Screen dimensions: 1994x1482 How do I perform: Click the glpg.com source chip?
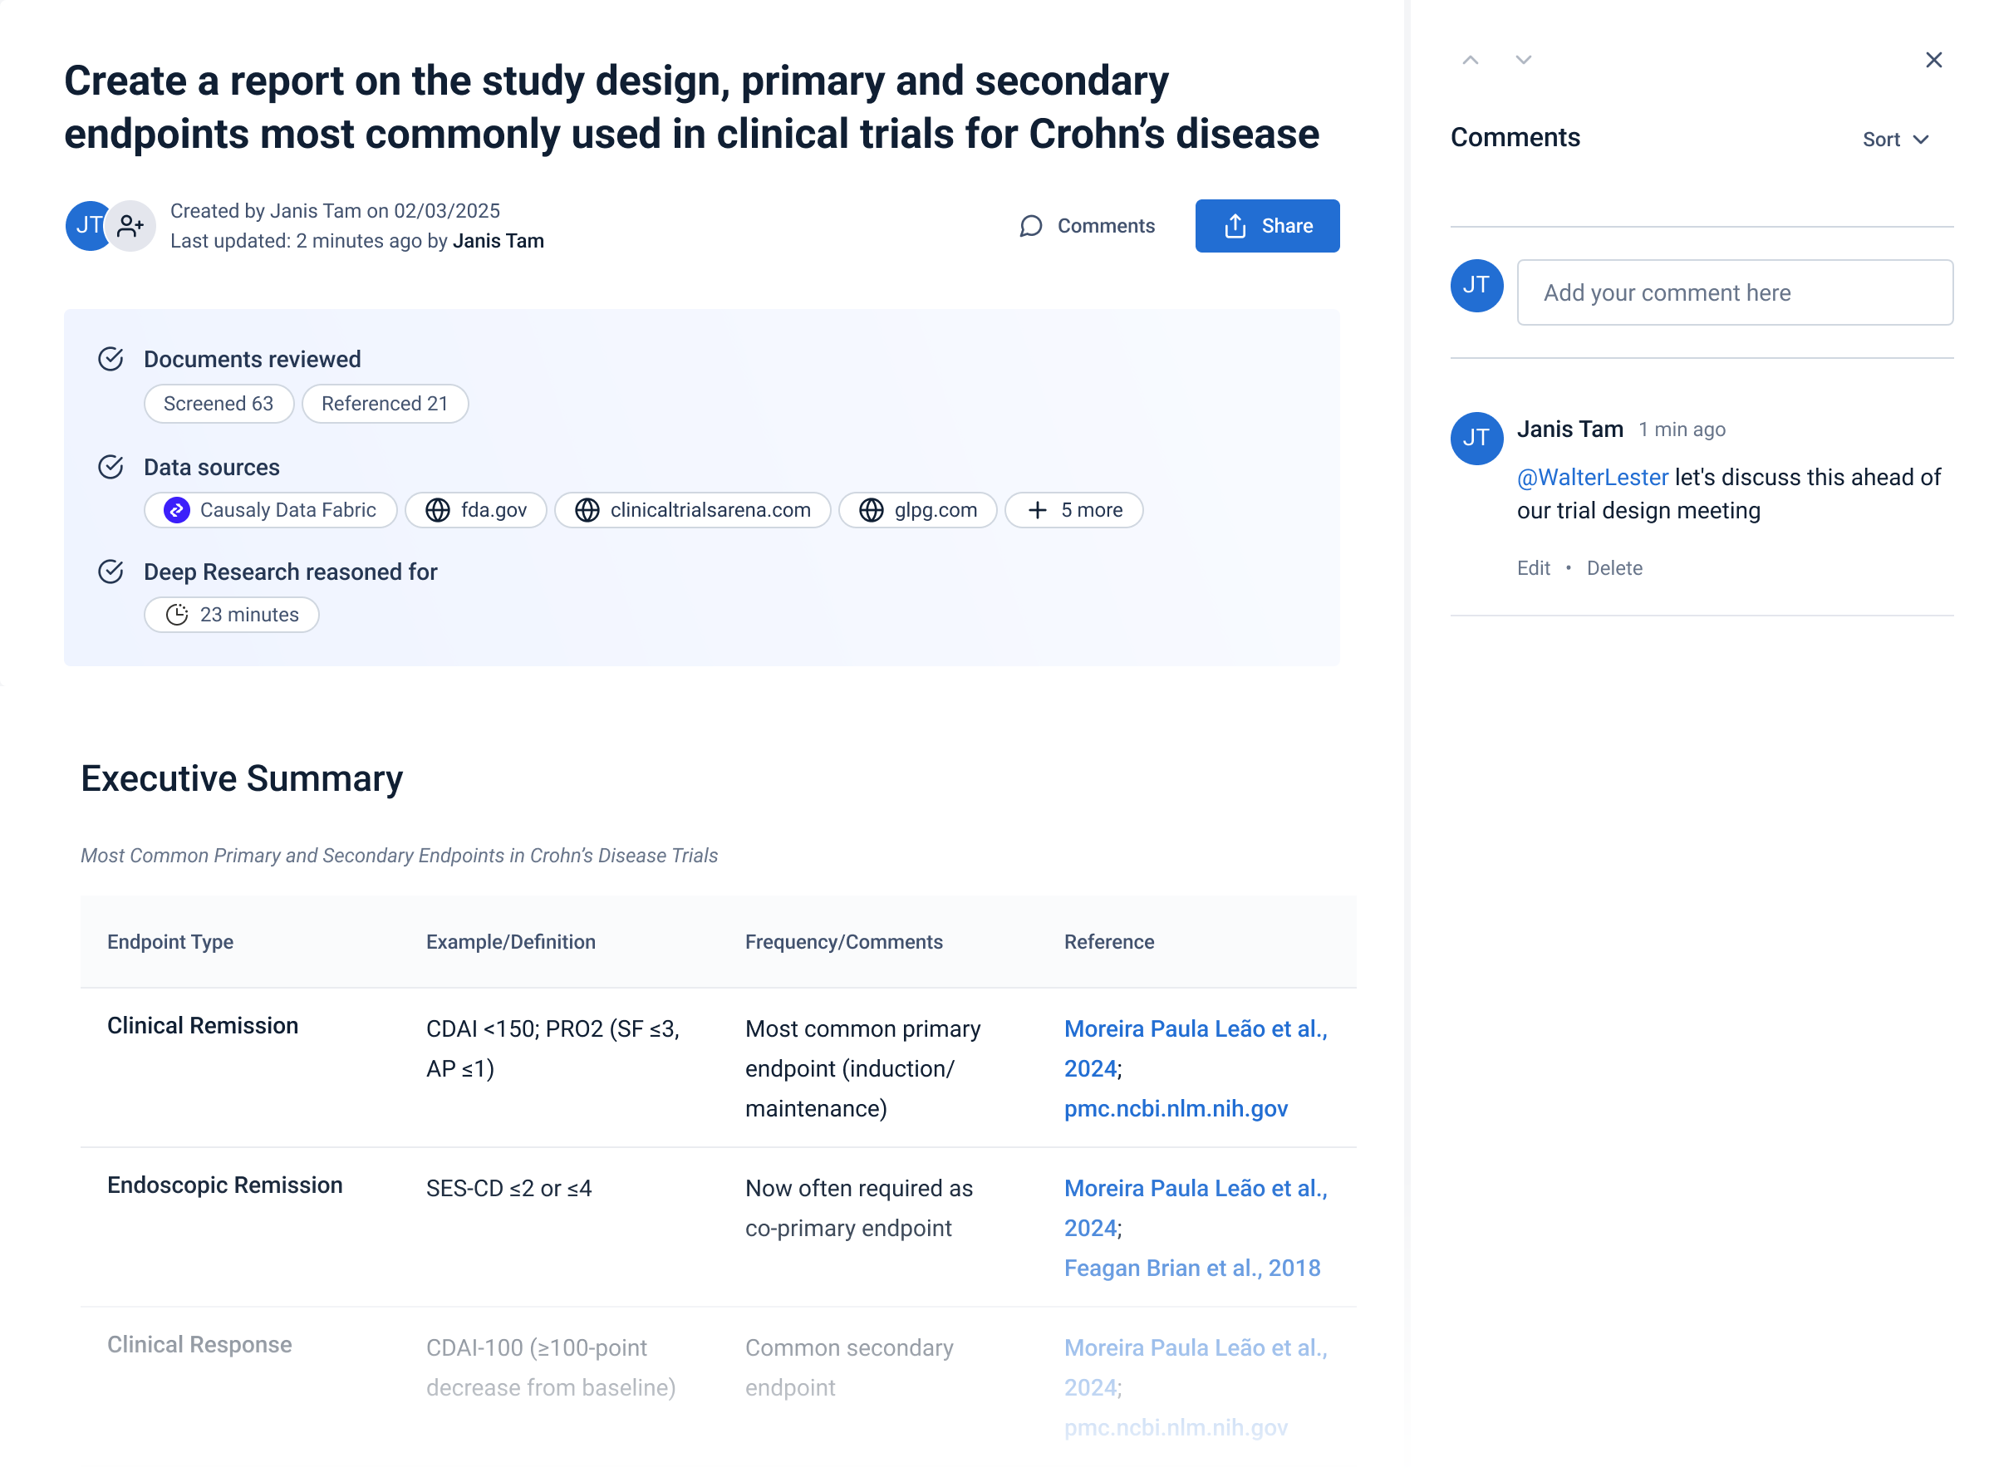pos(917,510)
